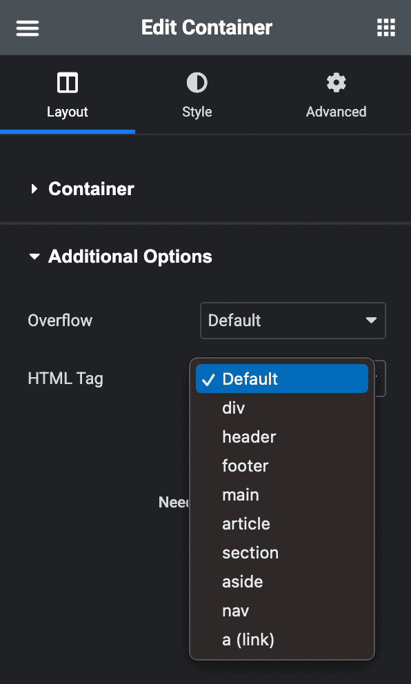Open the widgets grid icon
The height and width of the screenshot is (684, 411).
tap(386, 28)
